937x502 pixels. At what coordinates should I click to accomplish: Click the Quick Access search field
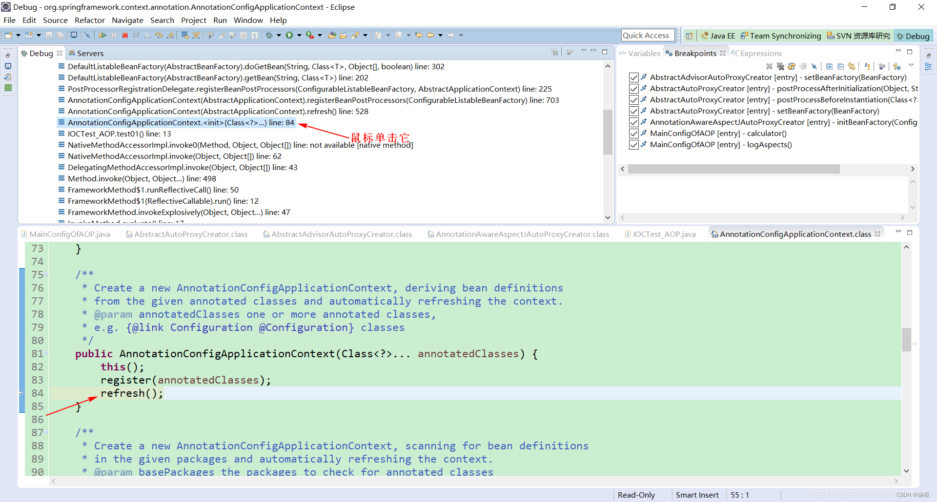click(x=648, y=35)
